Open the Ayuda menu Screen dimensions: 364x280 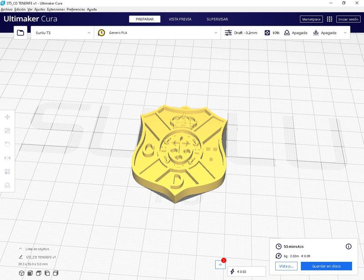tap(92, 9)
